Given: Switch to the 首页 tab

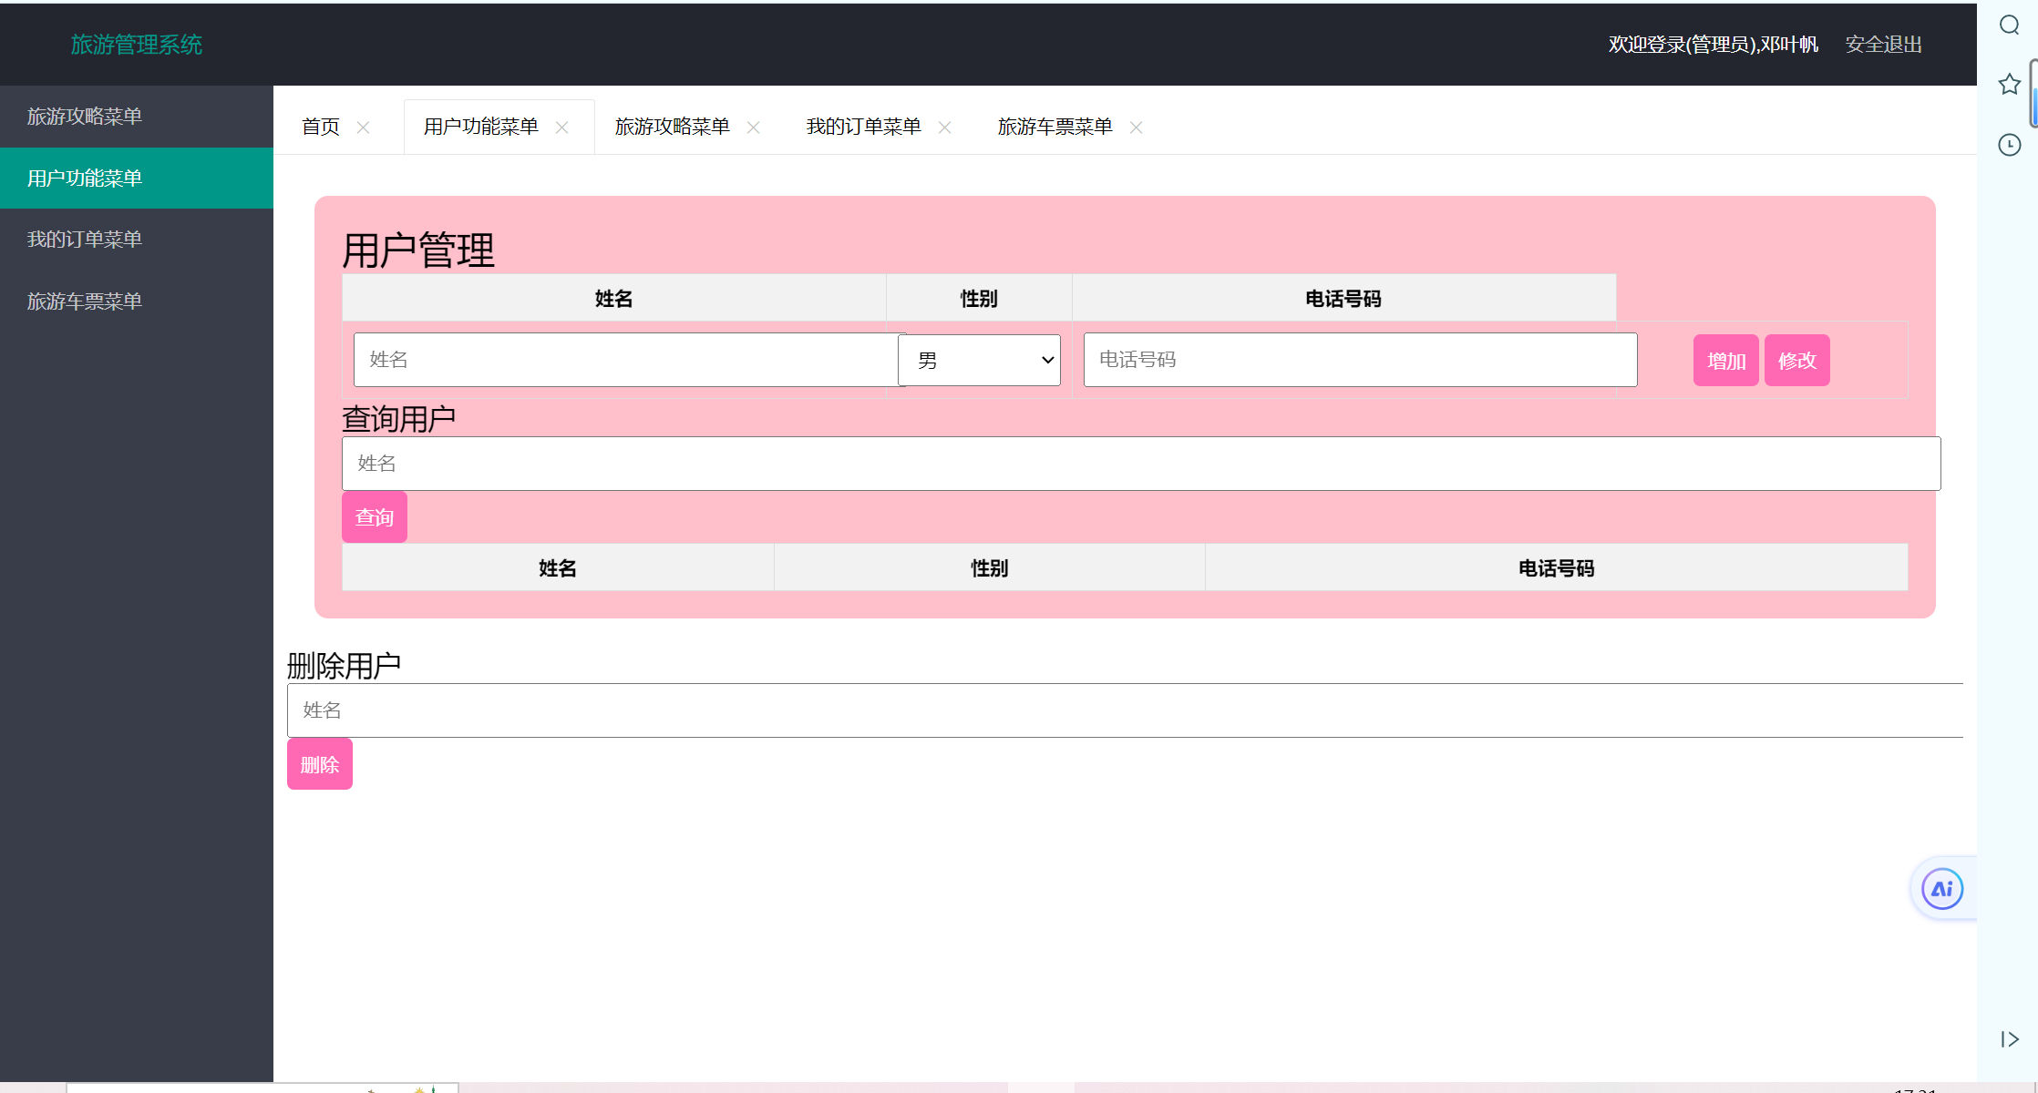Looking at the screenshot, I should (x=321, y=127).
